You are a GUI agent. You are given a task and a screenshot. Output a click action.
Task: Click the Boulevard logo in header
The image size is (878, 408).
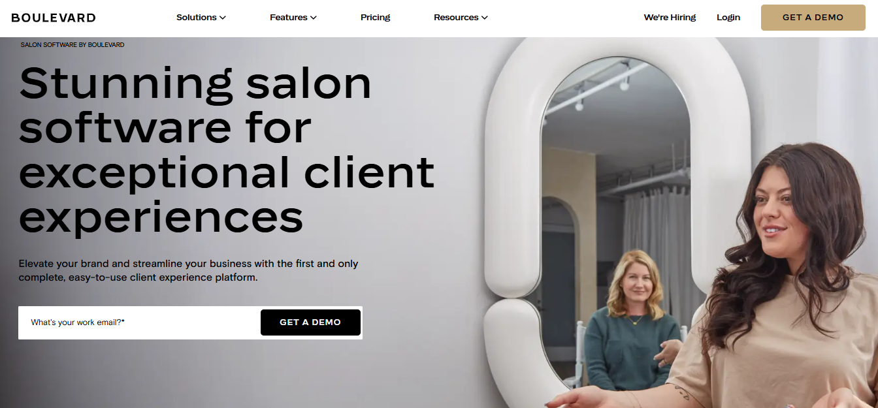pos(54,18)
